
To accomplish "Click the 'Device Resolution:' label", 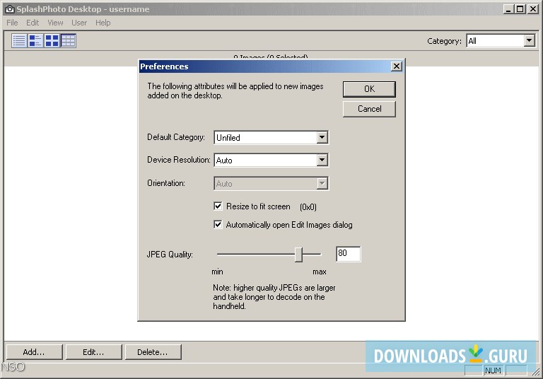I will click(179, 160).
